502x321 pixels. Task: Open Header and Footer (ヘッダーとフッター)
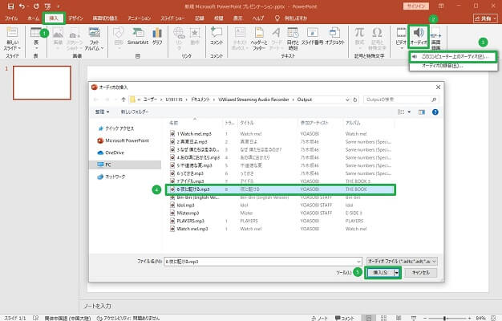259,39
